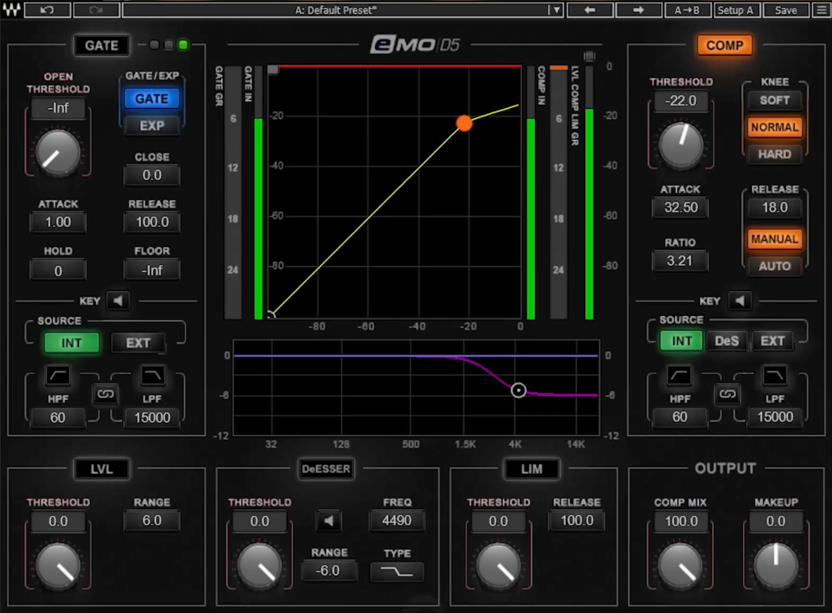Select GATE mode in Gate/Exp
This screenshot has width=832, height=613.
click(x=151, y=99)
